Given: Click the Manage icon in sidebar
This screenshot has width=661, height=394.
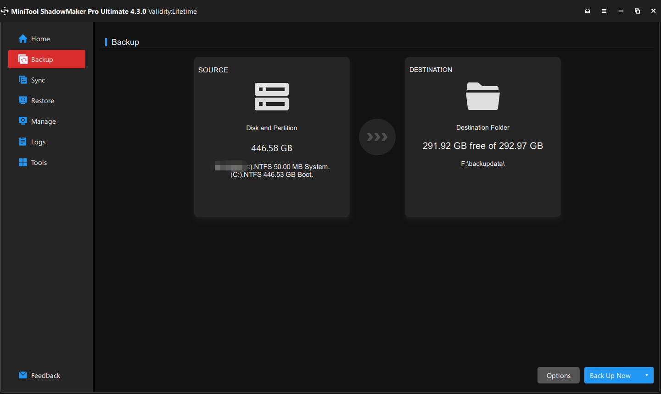Looking at the screenshot, I should (x=23, y=121).
